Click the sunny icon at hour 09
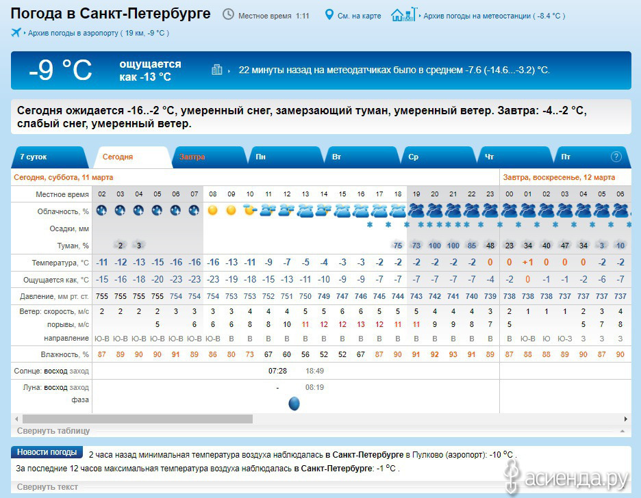The width and height of the screenshot is (641, 498). [x=231, y=210]
